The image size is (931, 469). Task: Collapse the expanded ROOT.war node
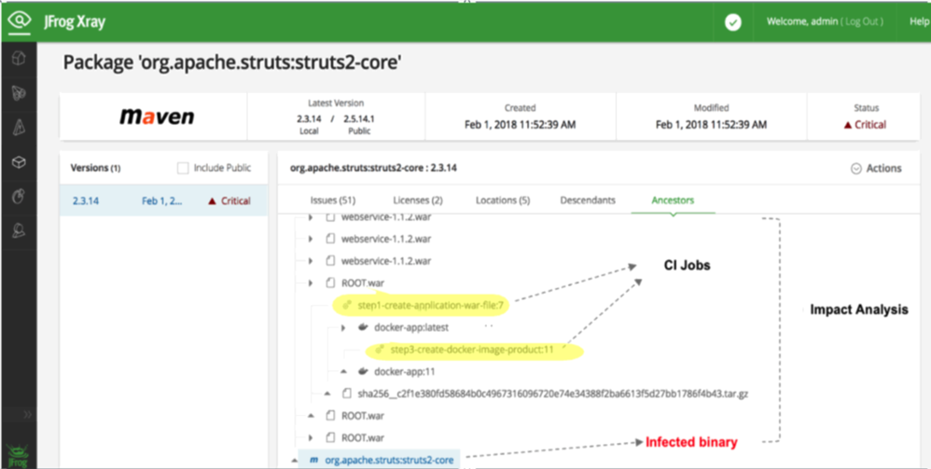coord(311,416)
